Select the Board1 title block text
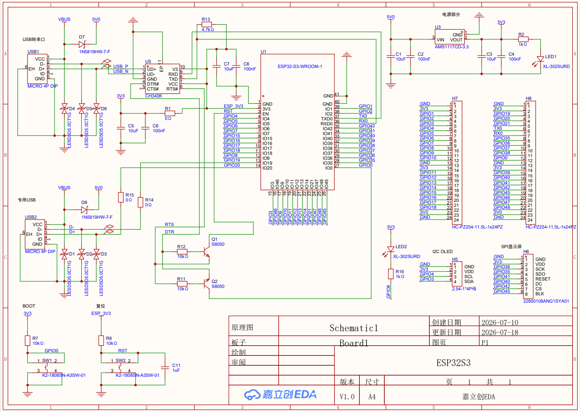The width and height of the screenshot is (580, 412). 354,343
